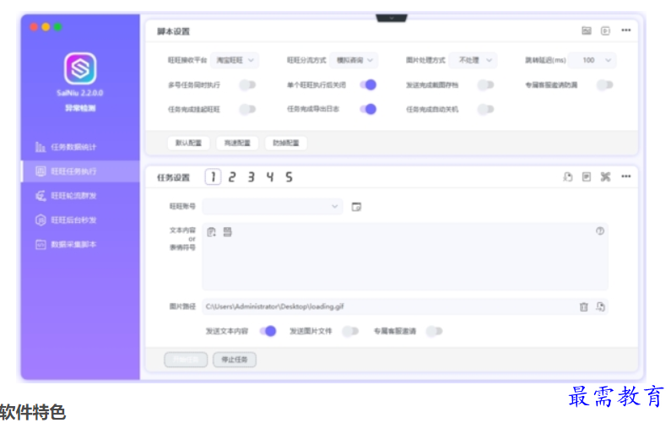Click the SaiNiu app logo

pos(80,68)
